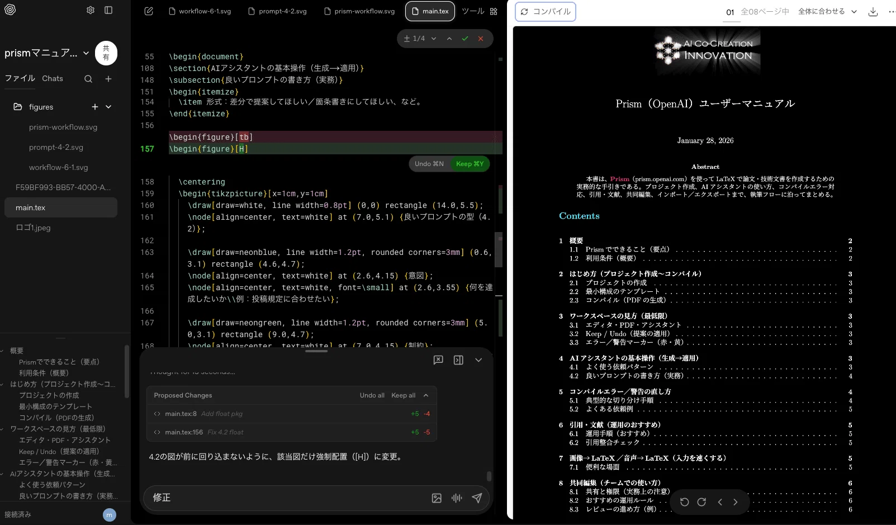Reject change with red X icon
The height and width of the screenshot is (525, 896).
coord(481,39)
